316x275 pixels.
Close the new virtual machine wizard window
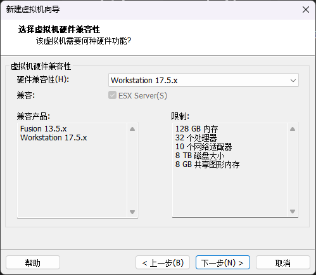(x=306, y=10)
